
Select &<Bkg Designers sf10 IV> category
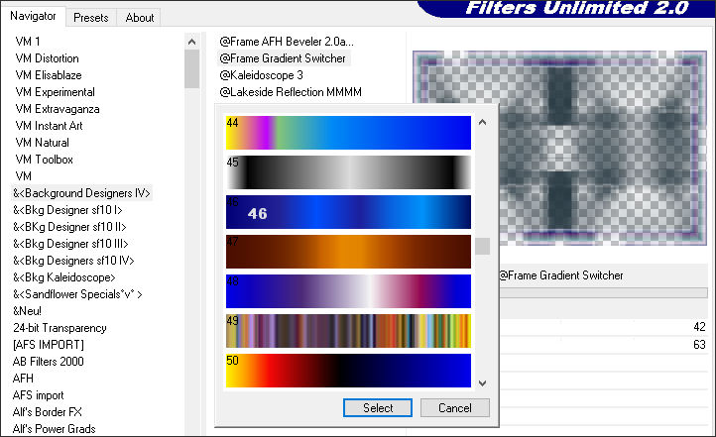pyautogui.click(x=73, y=261)
